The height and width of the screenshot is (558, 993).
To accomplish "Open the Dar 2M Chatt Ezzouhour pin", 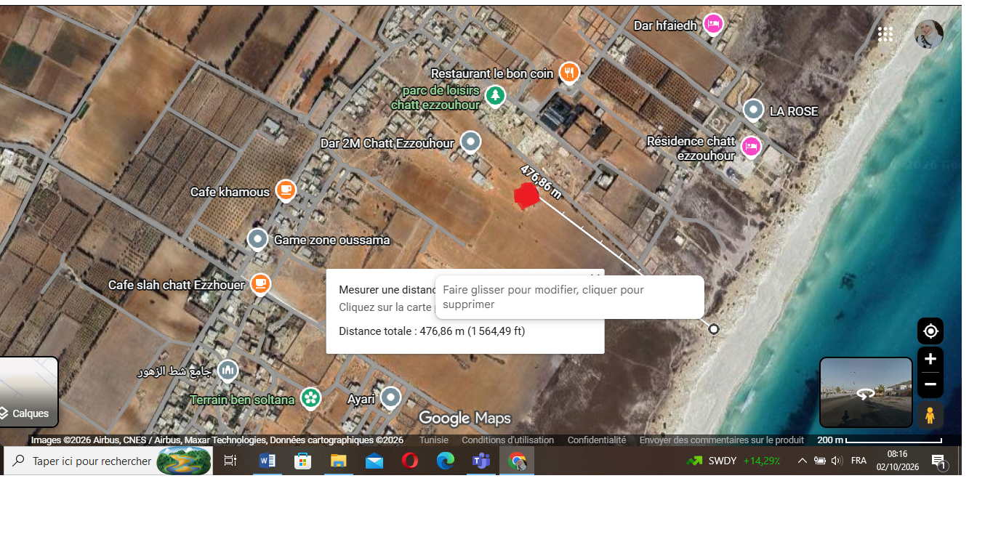I will click(x=471, y=142).
